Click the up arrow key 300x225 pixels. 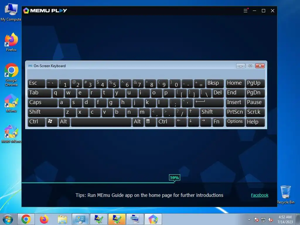pos(193,113)
